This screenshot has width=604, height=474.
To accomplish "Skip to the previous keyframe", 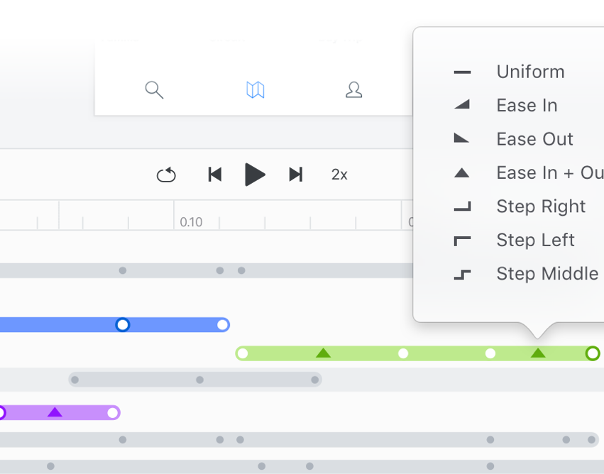I will tap(215, 175).
